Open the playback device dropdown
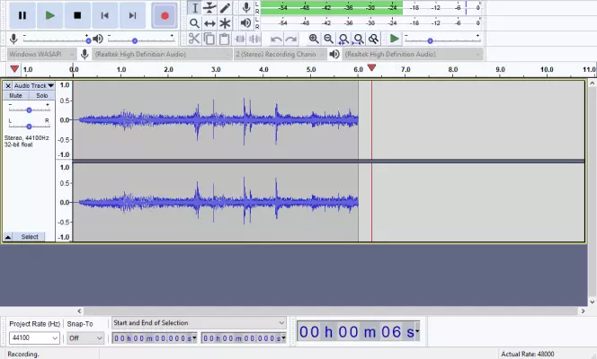Image resolution: width=597 pixels, height=359 pixels. pyautogui.click(x=413, y=55)
